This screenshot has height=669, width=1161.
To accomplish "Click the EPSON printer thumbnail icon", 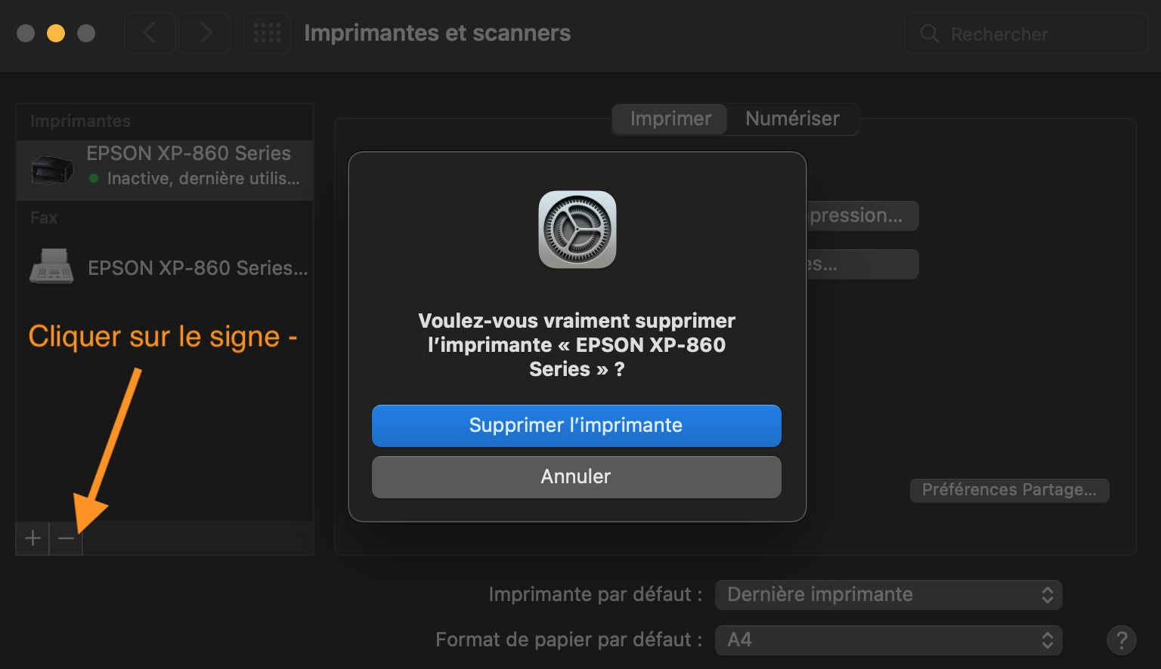I will (x=51, y=168).
